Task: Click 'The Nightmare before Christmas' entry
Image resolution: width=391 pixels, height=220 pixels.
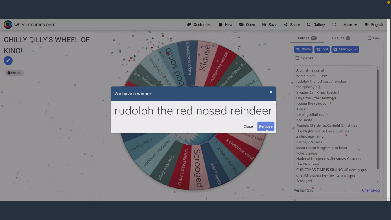Action: click(x=322, y=131)
